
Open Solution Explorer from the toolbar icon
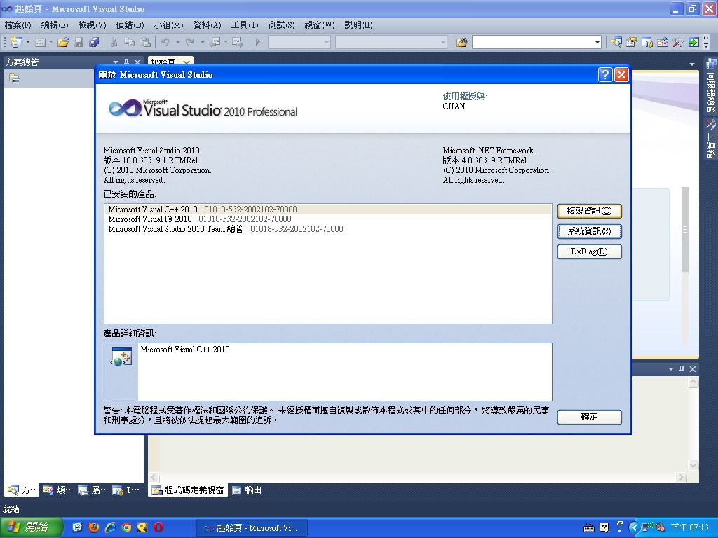616,42
